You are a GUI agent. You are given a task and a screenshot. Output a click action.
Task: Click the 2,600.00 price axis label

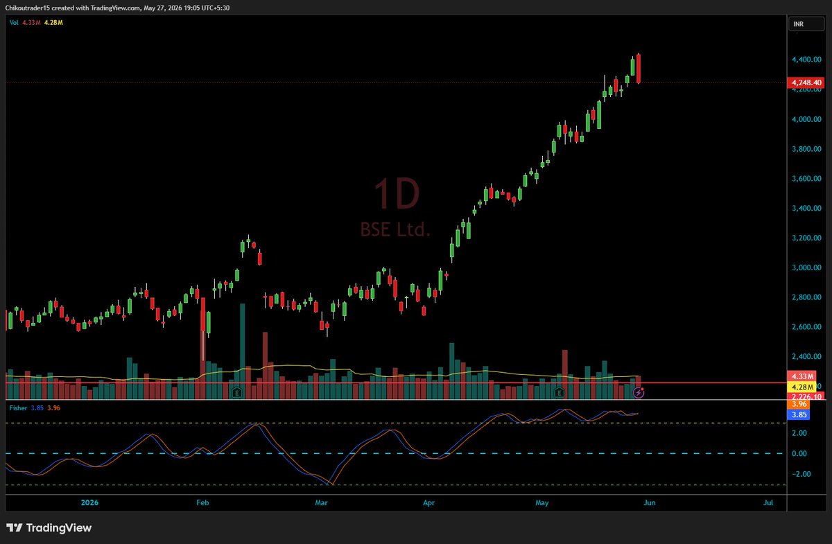pos(808,326)
